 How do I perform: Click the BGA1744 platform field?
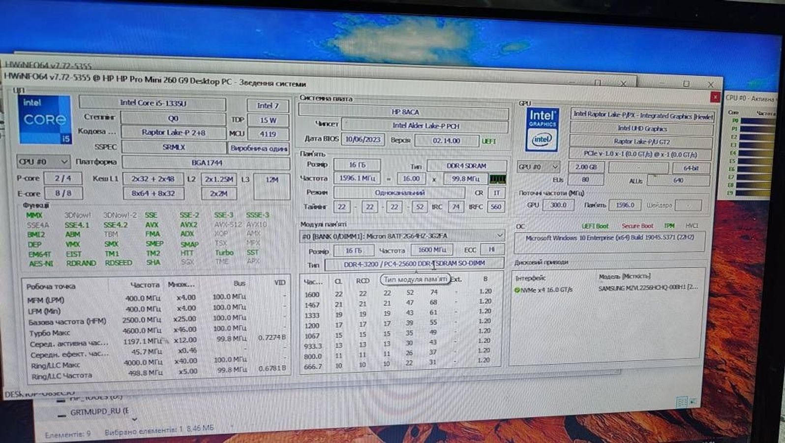206,162
